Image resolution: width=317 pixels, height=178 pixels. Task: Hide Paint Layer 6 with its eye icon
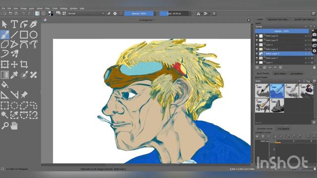[257, 36]
